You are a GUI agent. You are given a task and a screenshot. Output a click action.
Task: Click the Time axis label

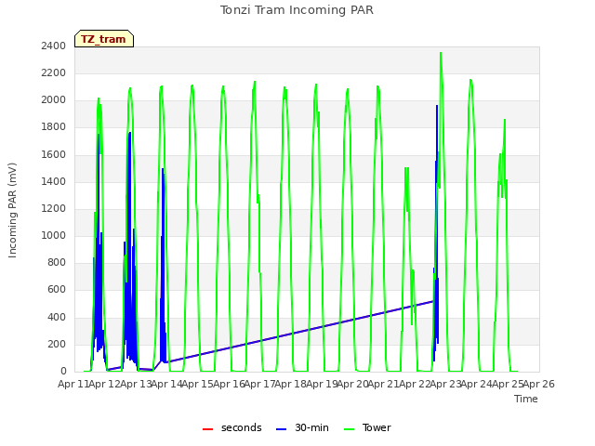(526, 399)
